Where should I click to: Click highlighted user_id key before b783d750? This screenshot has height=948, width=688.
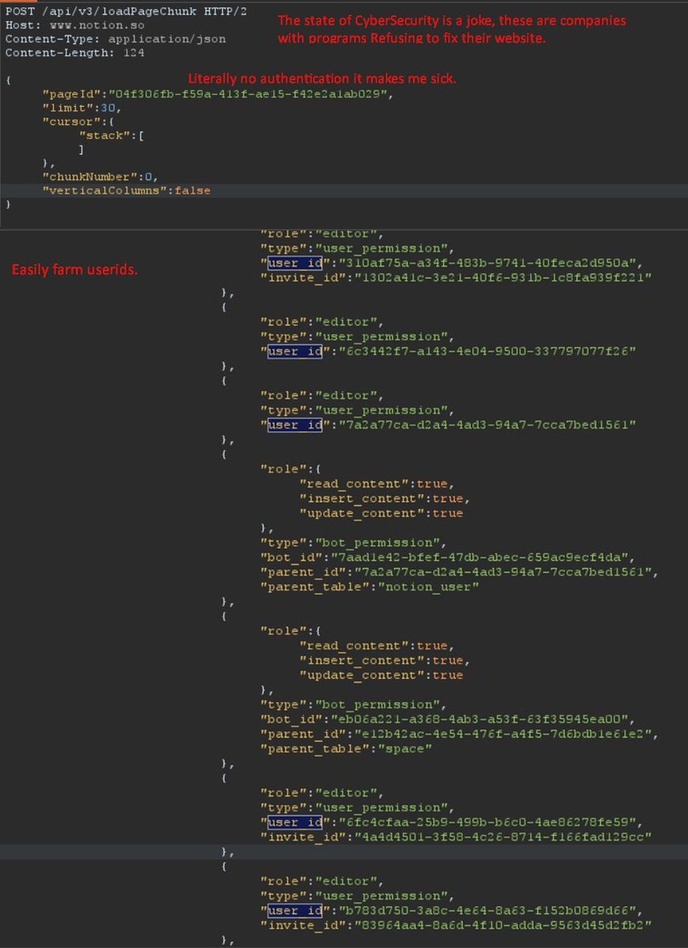coord(295,911)
